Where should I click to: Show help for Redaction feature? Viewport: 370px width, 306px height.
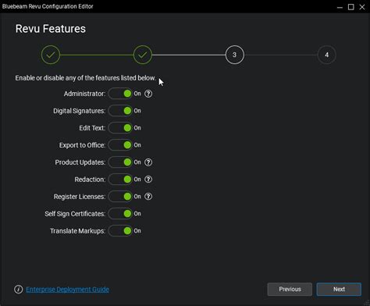coord(148,180)
